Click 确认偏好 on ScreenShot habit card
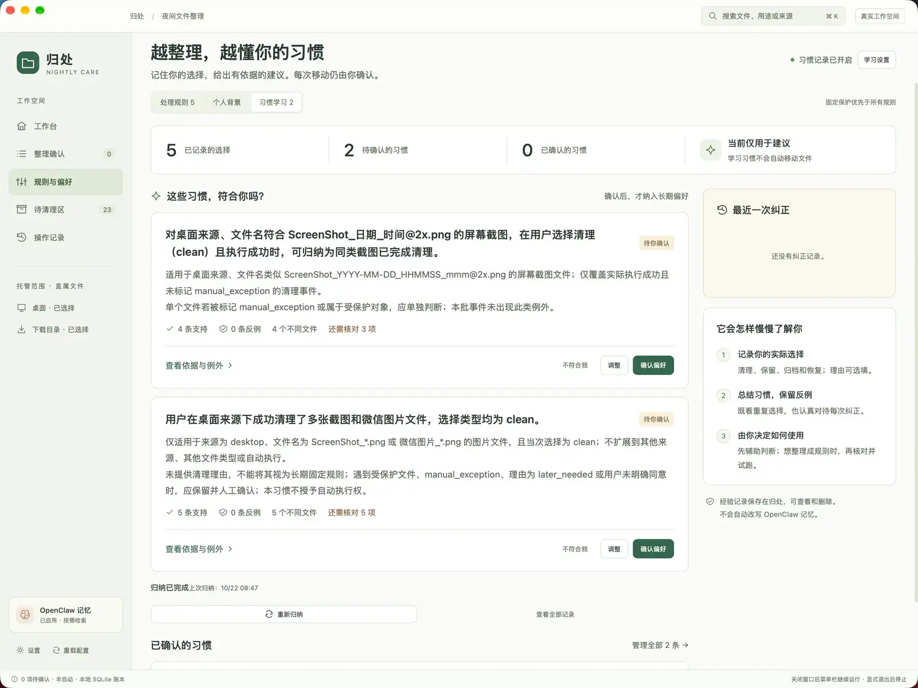The height and width of the screenshot is (688, 918). click(x=653, y=366)
